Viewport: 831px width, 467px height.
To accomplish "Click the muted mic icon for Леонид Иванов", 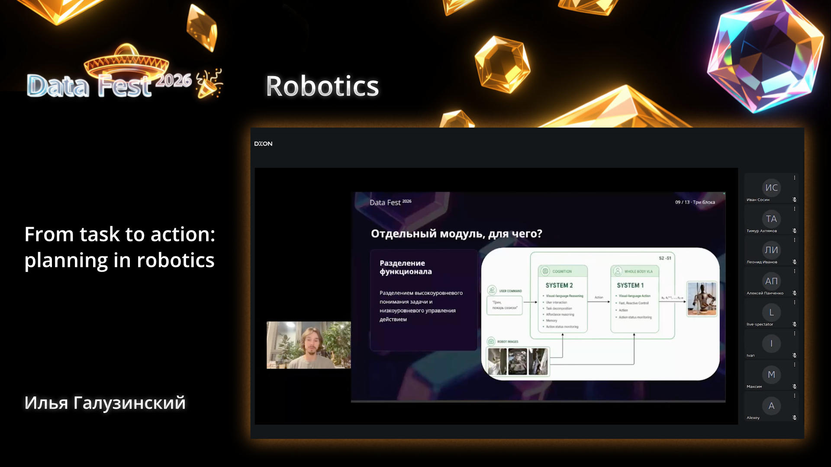I will 795,262.
